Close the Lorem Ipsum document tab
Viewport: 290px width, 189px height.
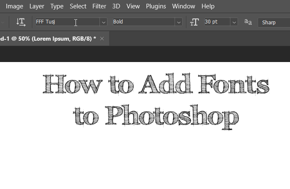tap(102, 39)
